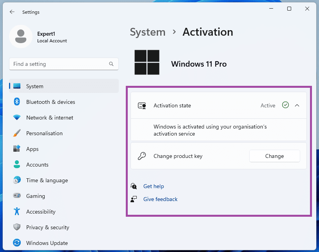Click the System monitor icon in sidebar

17,86
